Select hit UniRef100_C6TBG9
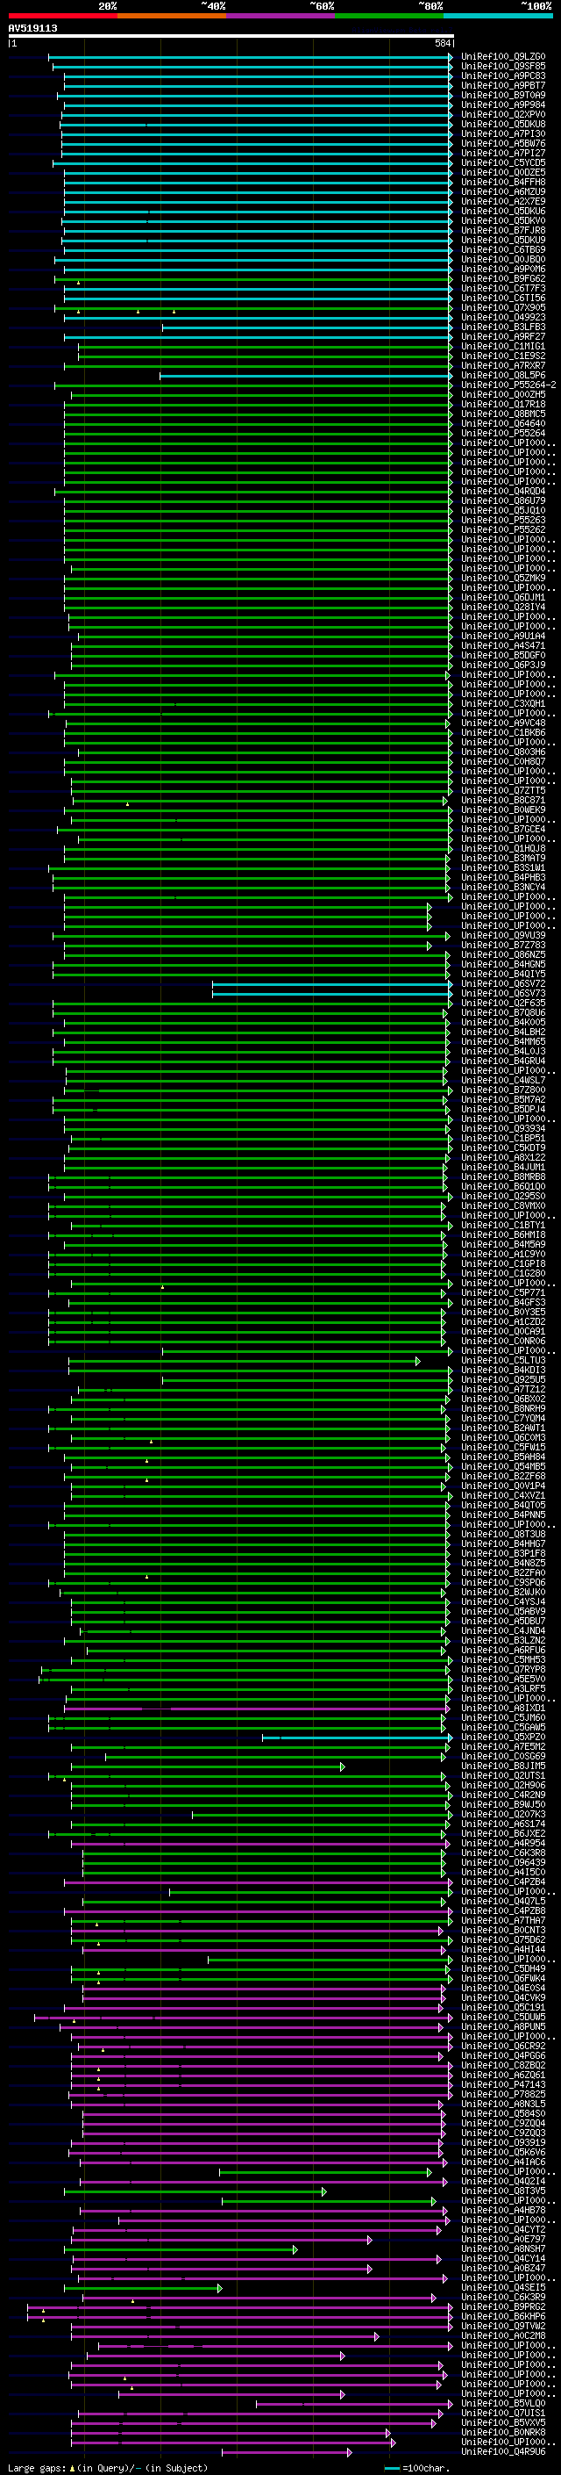Viewport: 561px width, 2475px height. coord(502,250)
